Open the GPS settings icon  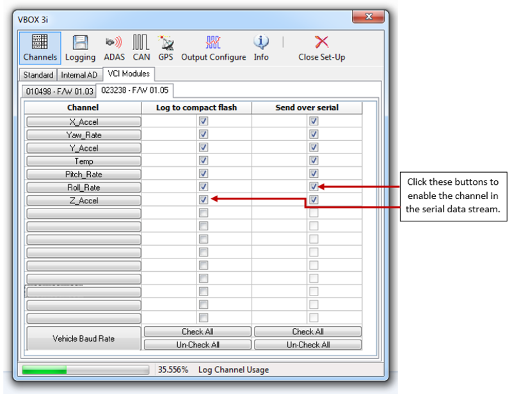[x=166, y=48]
